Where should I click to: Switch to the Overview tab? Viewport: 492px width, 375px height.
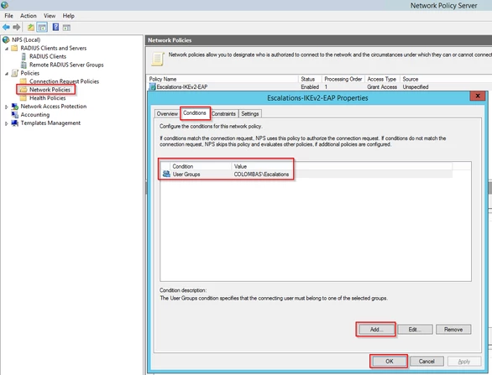pyautogui.click(x=167, y=113)
